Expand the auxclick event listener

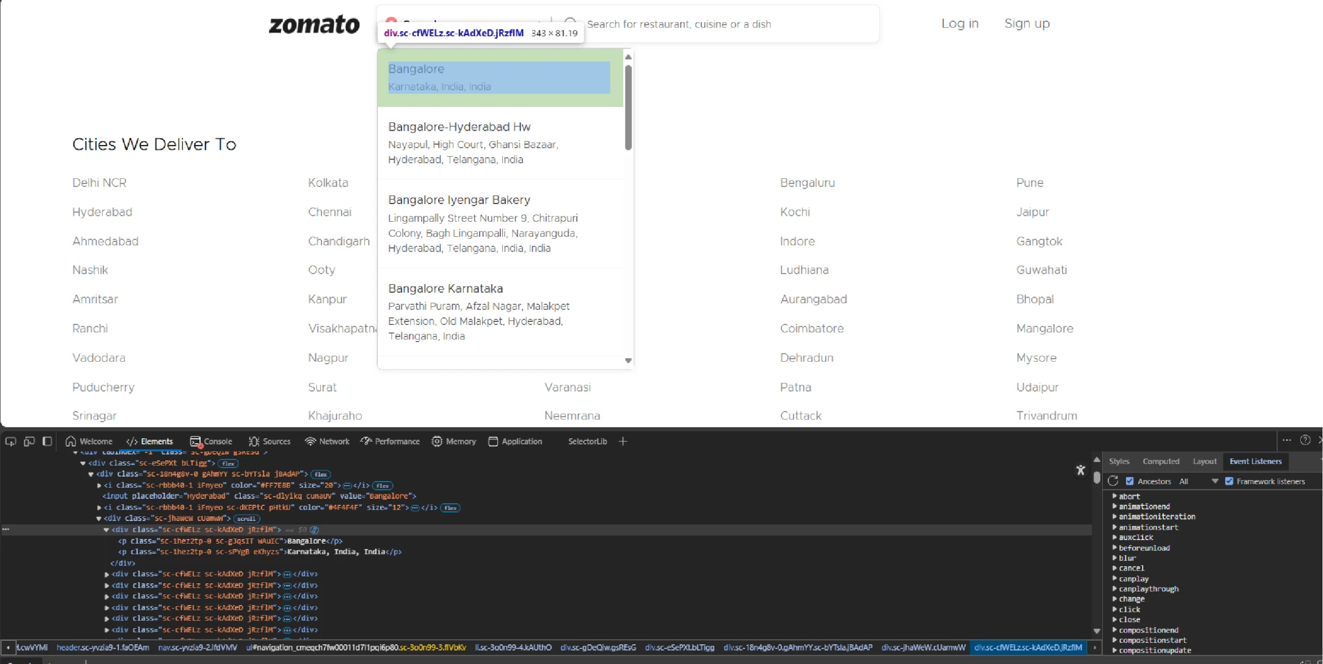tap(1115, 537)
